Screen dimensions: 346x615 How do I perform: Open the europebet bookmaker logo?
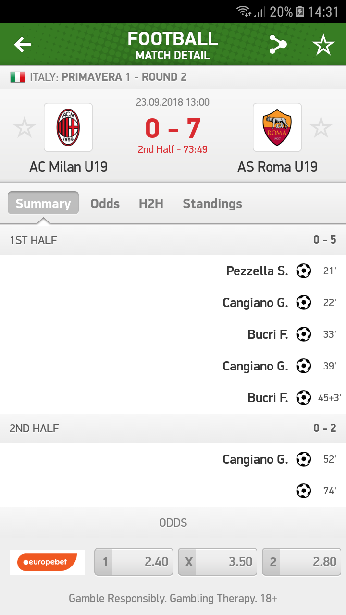pos(47,562)
